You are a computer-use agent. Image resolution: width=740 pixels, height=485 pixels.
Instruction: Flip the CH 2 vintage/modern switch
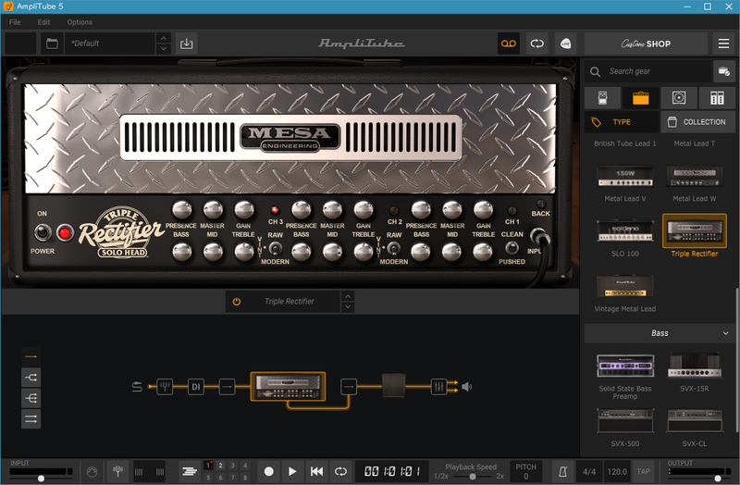click(x=394, y=248)
